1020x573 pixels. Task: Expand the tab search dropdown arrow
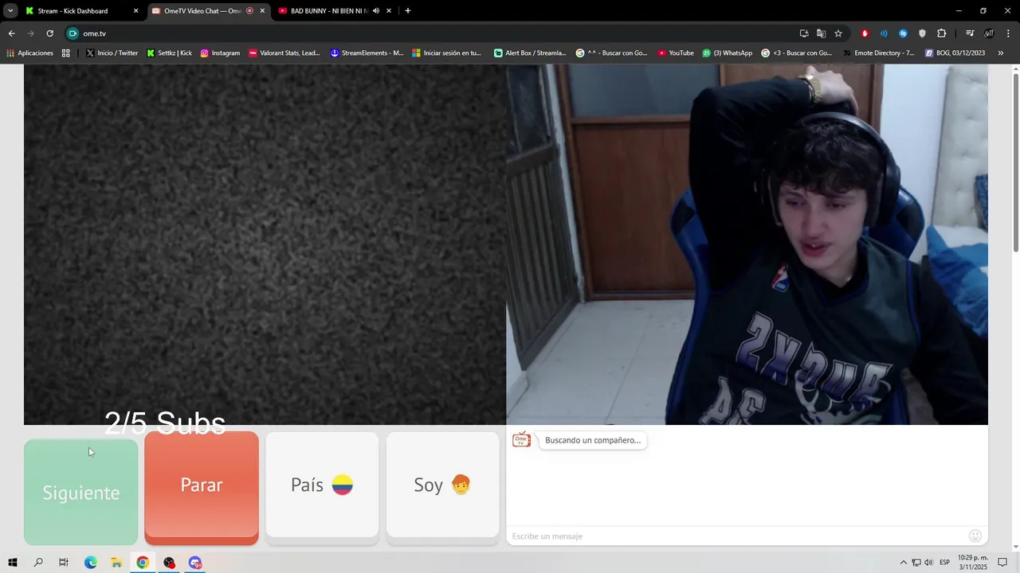[10, 11]
